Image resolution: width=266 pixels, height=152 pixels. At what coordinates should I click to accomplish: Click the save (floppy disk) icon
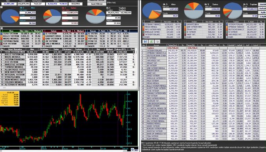pos(145,41)
